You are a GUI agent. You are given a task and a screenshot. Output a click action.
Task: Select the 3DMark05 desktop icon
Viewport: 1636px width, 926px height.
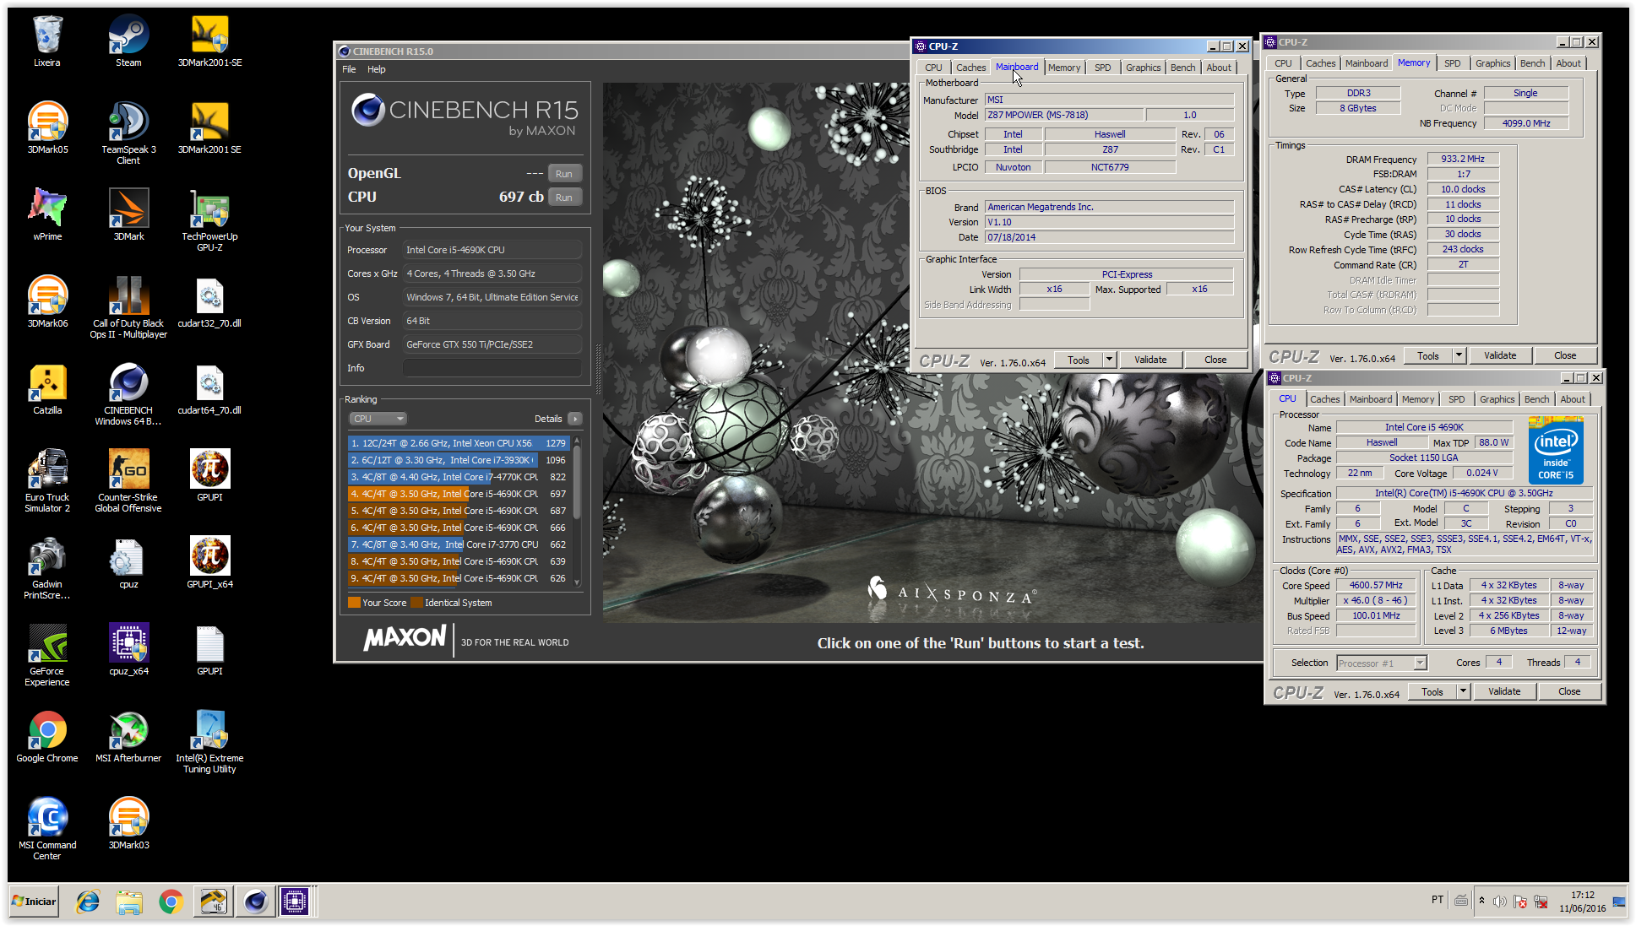coord(47,127)
